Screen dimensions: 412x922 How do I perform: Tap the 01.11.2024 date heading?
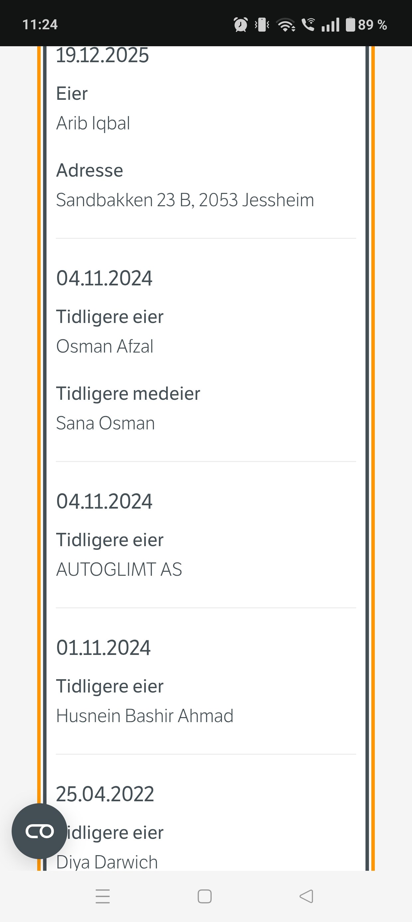[103, 648]
